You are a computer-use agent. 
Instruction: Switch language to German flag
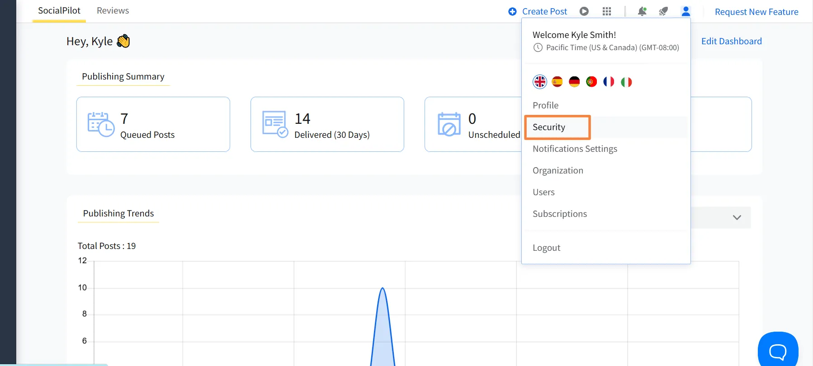click(574, 82)
